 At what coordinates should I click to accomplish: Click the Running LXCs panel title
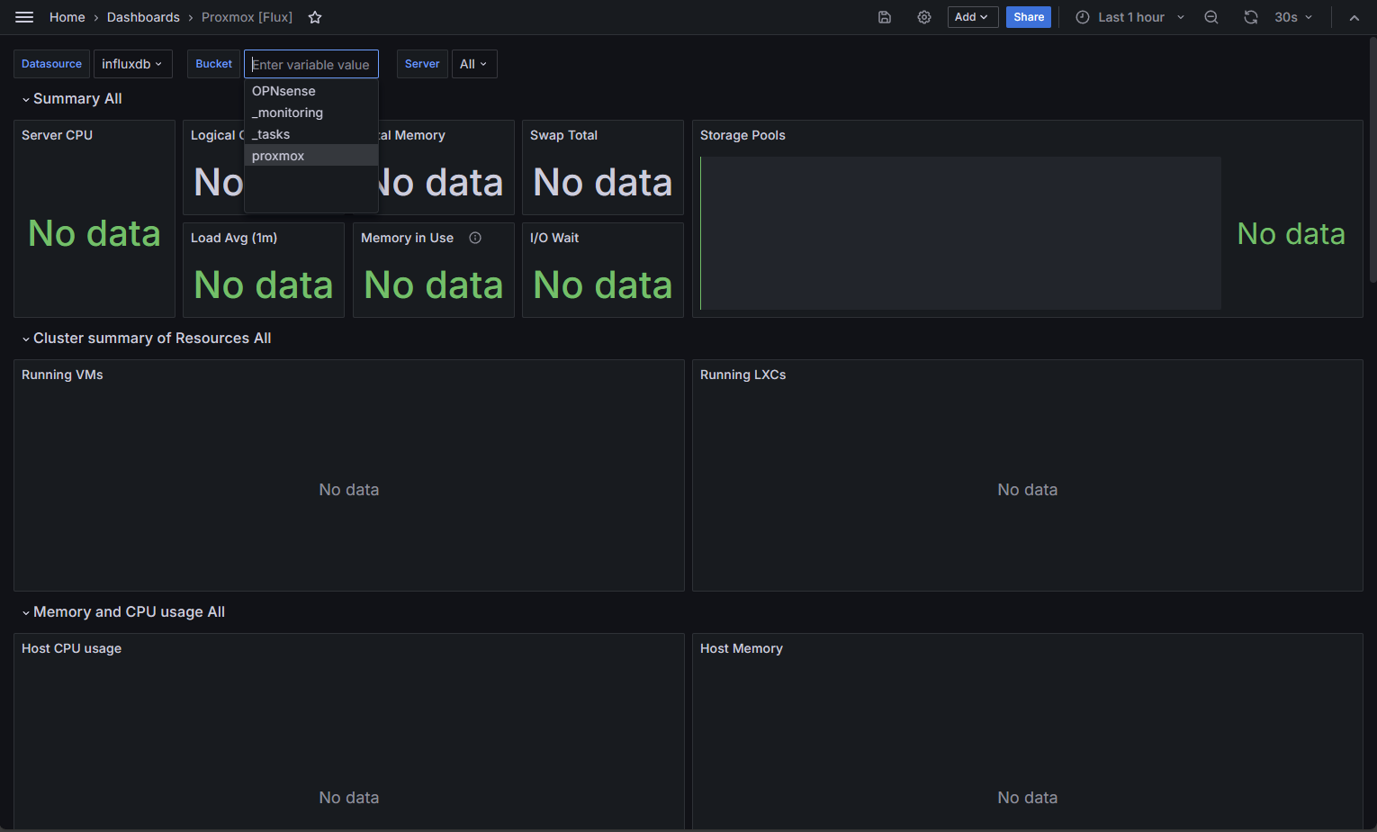742,375
